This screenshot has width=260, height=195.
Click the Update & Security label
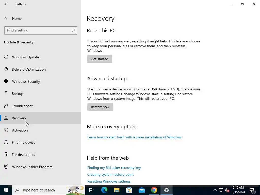19,42
